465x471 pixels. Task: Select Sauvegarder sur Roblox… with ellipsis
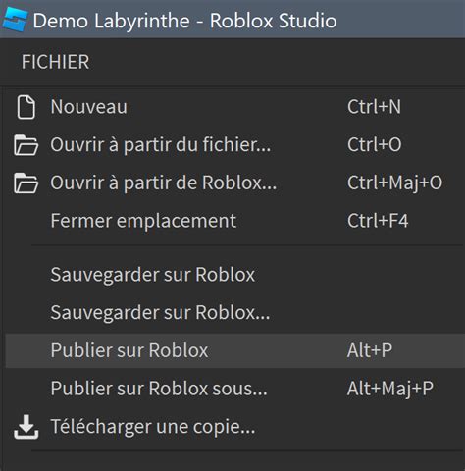pos(235,312)
